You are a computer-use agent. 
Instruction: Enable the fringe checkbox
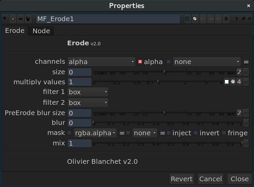[224, 133]
